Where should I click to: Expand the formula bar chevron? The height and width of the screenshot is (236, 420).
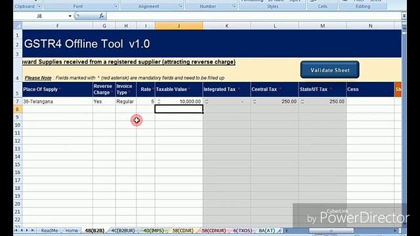coord(404,16)
